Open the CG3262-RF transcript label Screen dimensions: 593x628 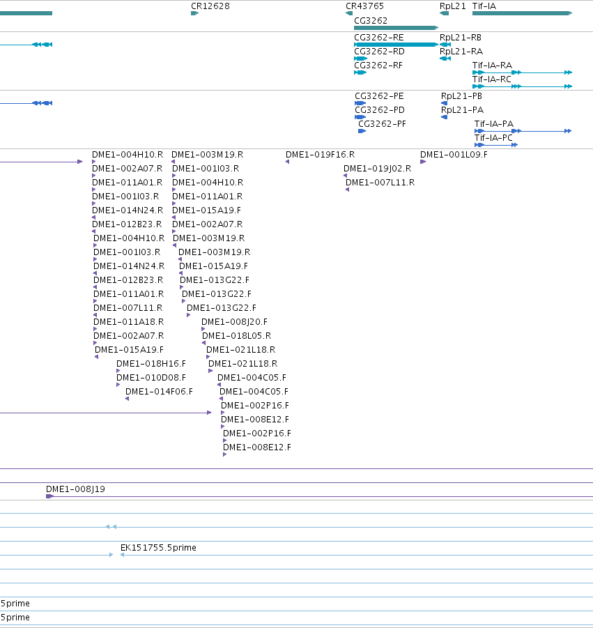(x=378, y=66)
